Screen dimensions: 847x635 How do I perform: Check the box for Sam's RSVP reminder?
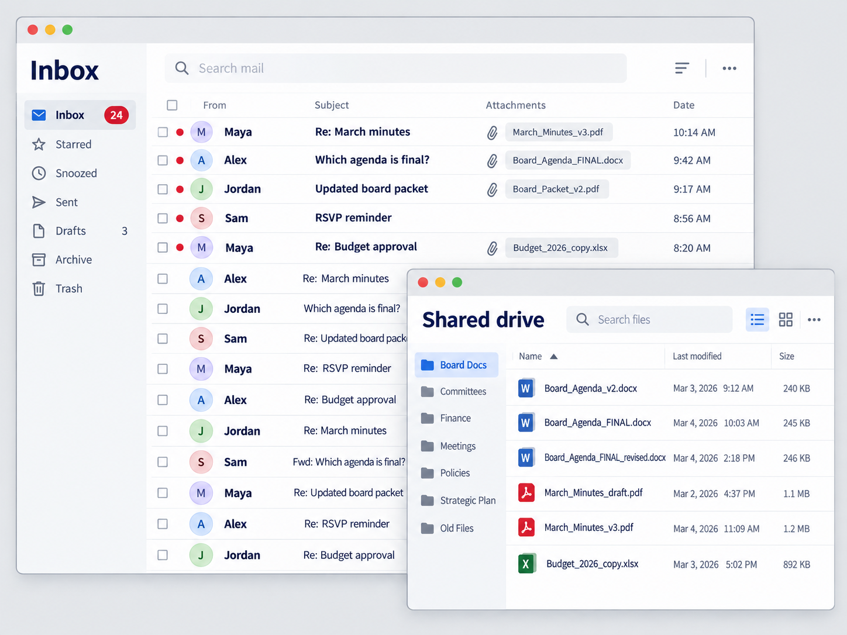(x=163, y=218)
